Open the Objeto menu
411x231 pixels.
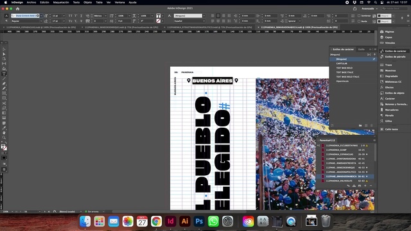coord(87,3)
